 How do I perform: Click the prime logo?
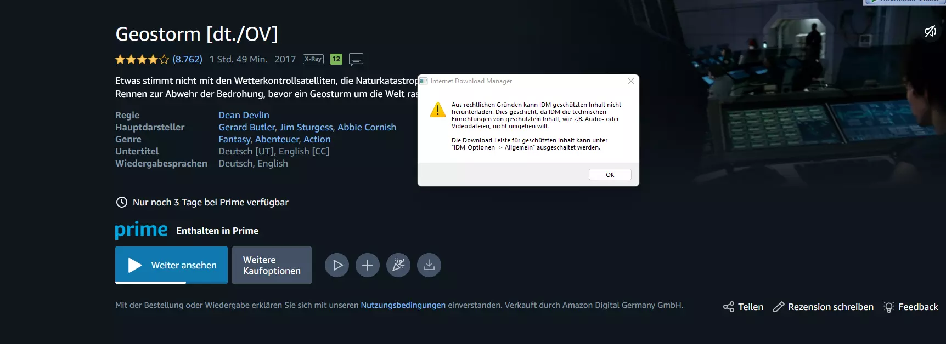pos(141,230)
